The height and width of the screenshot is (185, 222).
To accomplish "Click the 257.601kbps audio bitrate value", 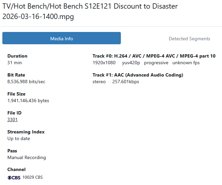I will click(126, 82).
